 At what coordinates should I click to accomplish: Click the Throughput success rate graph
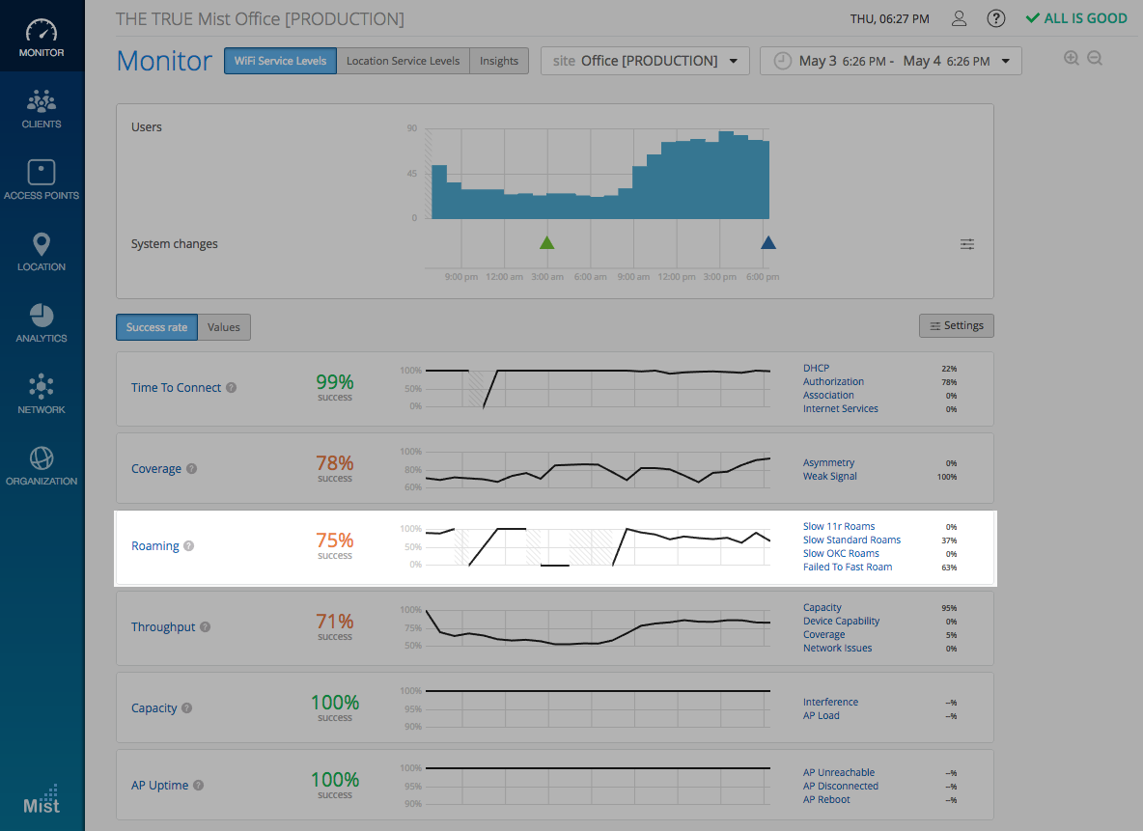click(x=598, y=627)
